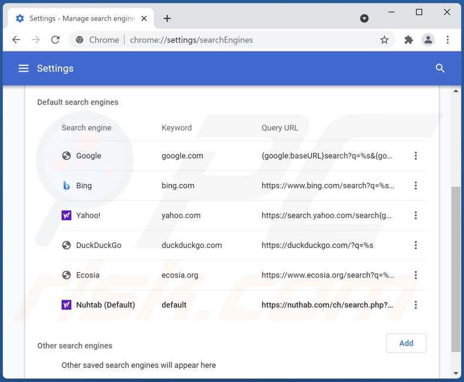Click the Keyword column header
This screenshot has height=382, width=464.
[x=176, y=128]
